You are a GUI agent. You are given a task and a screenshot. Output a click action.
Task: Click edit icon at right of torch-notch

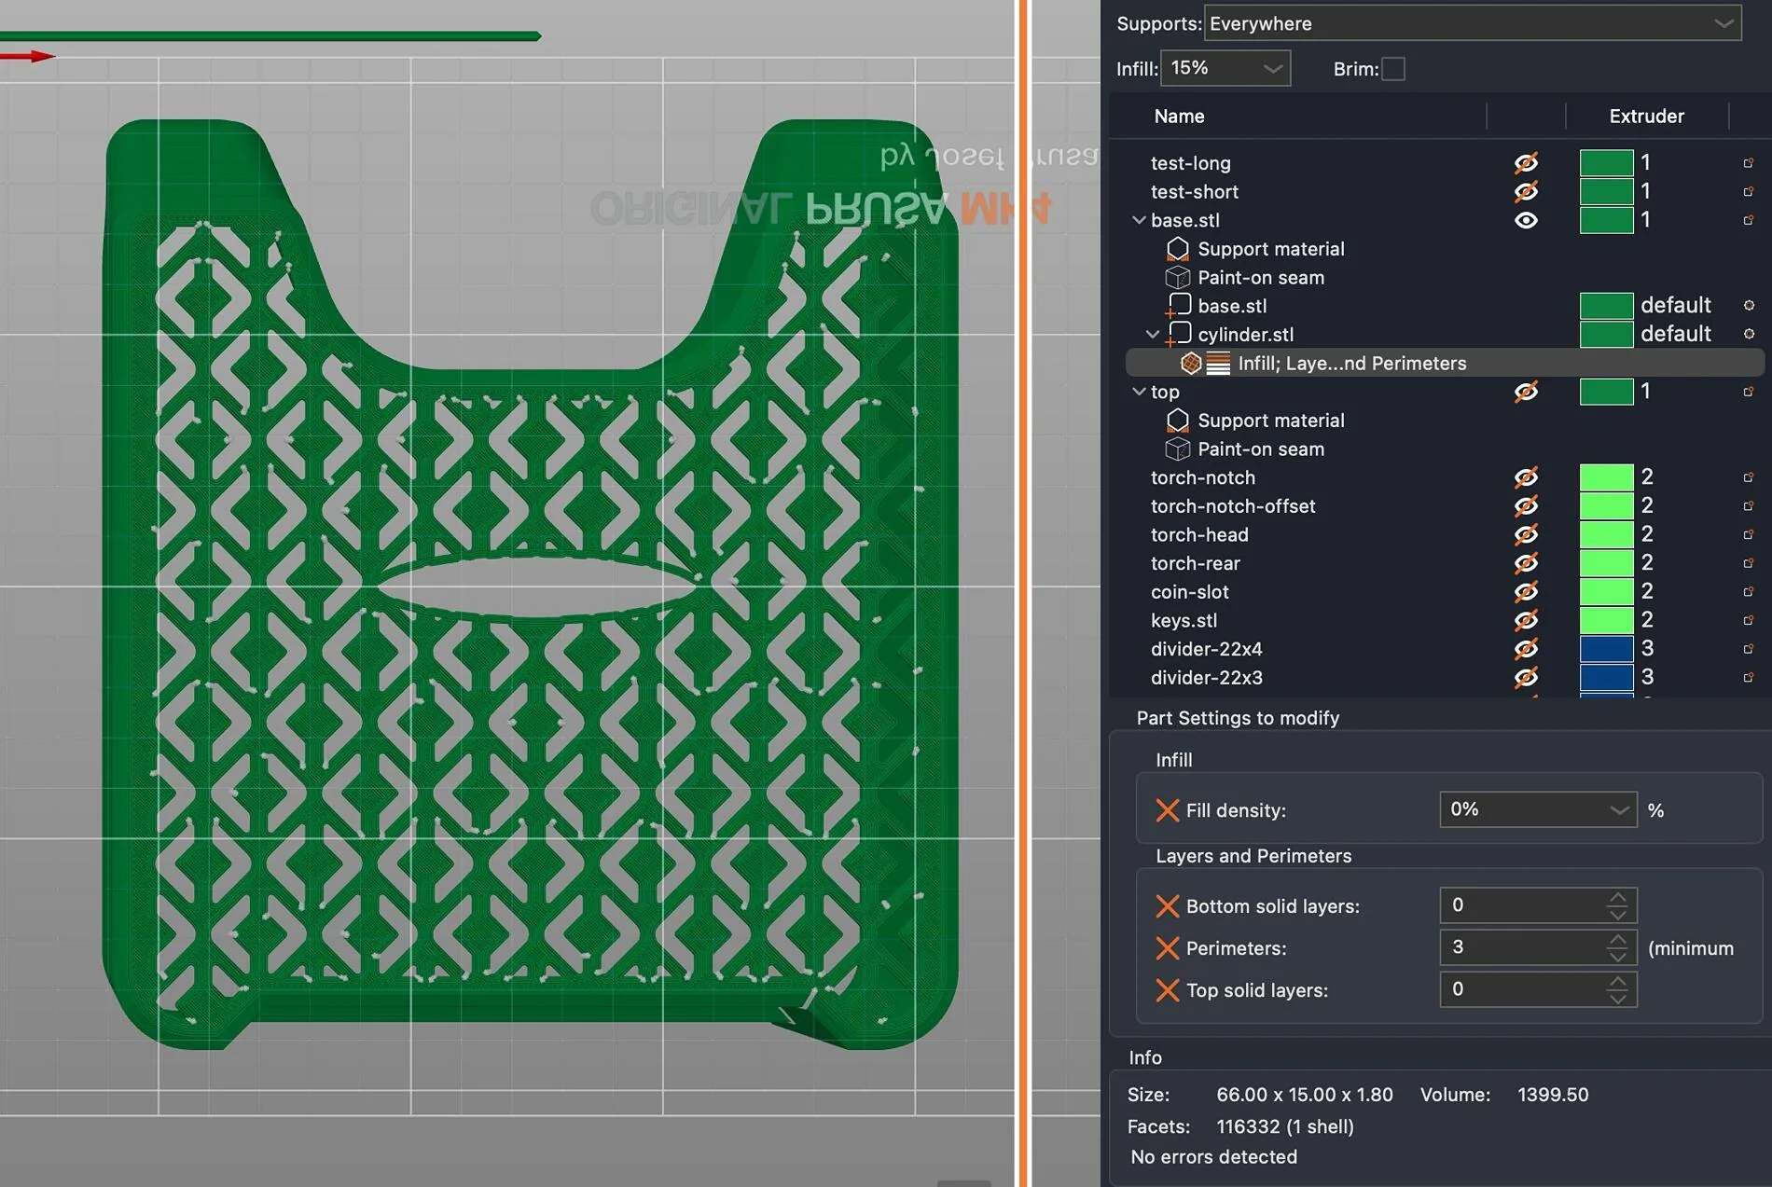point(1748,477)
